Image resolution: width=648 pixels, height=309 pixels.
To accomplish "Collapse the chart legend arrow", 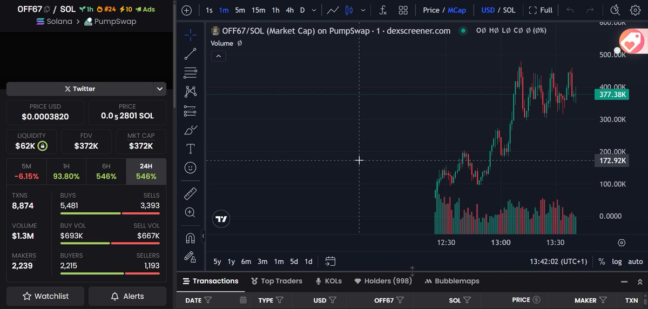I will pyautogui.click(x=218, y=56).
